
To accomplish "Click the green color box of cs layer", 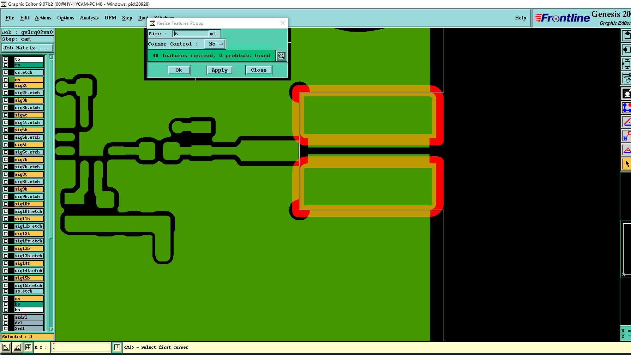I will 11,80.
